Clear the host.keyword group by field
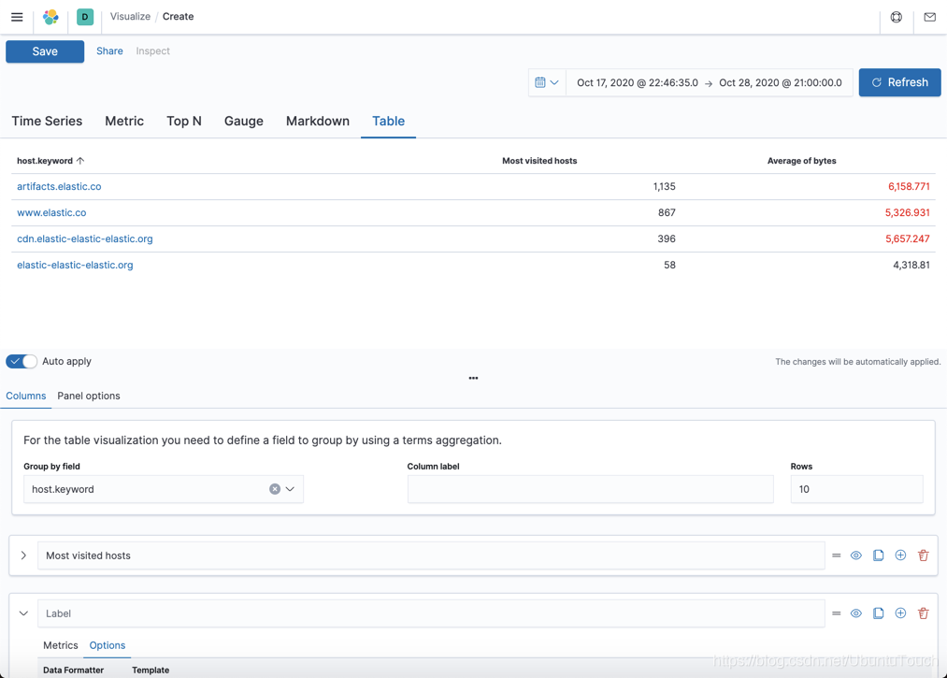The image size is (947, 678). tap(275, 489)
